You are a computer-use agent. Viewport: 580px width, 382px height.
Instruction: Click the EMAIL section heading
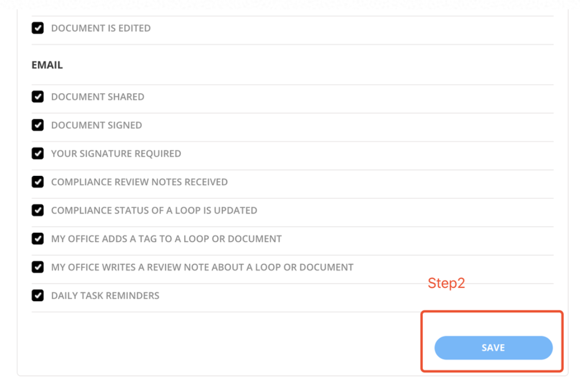point(47,65)
